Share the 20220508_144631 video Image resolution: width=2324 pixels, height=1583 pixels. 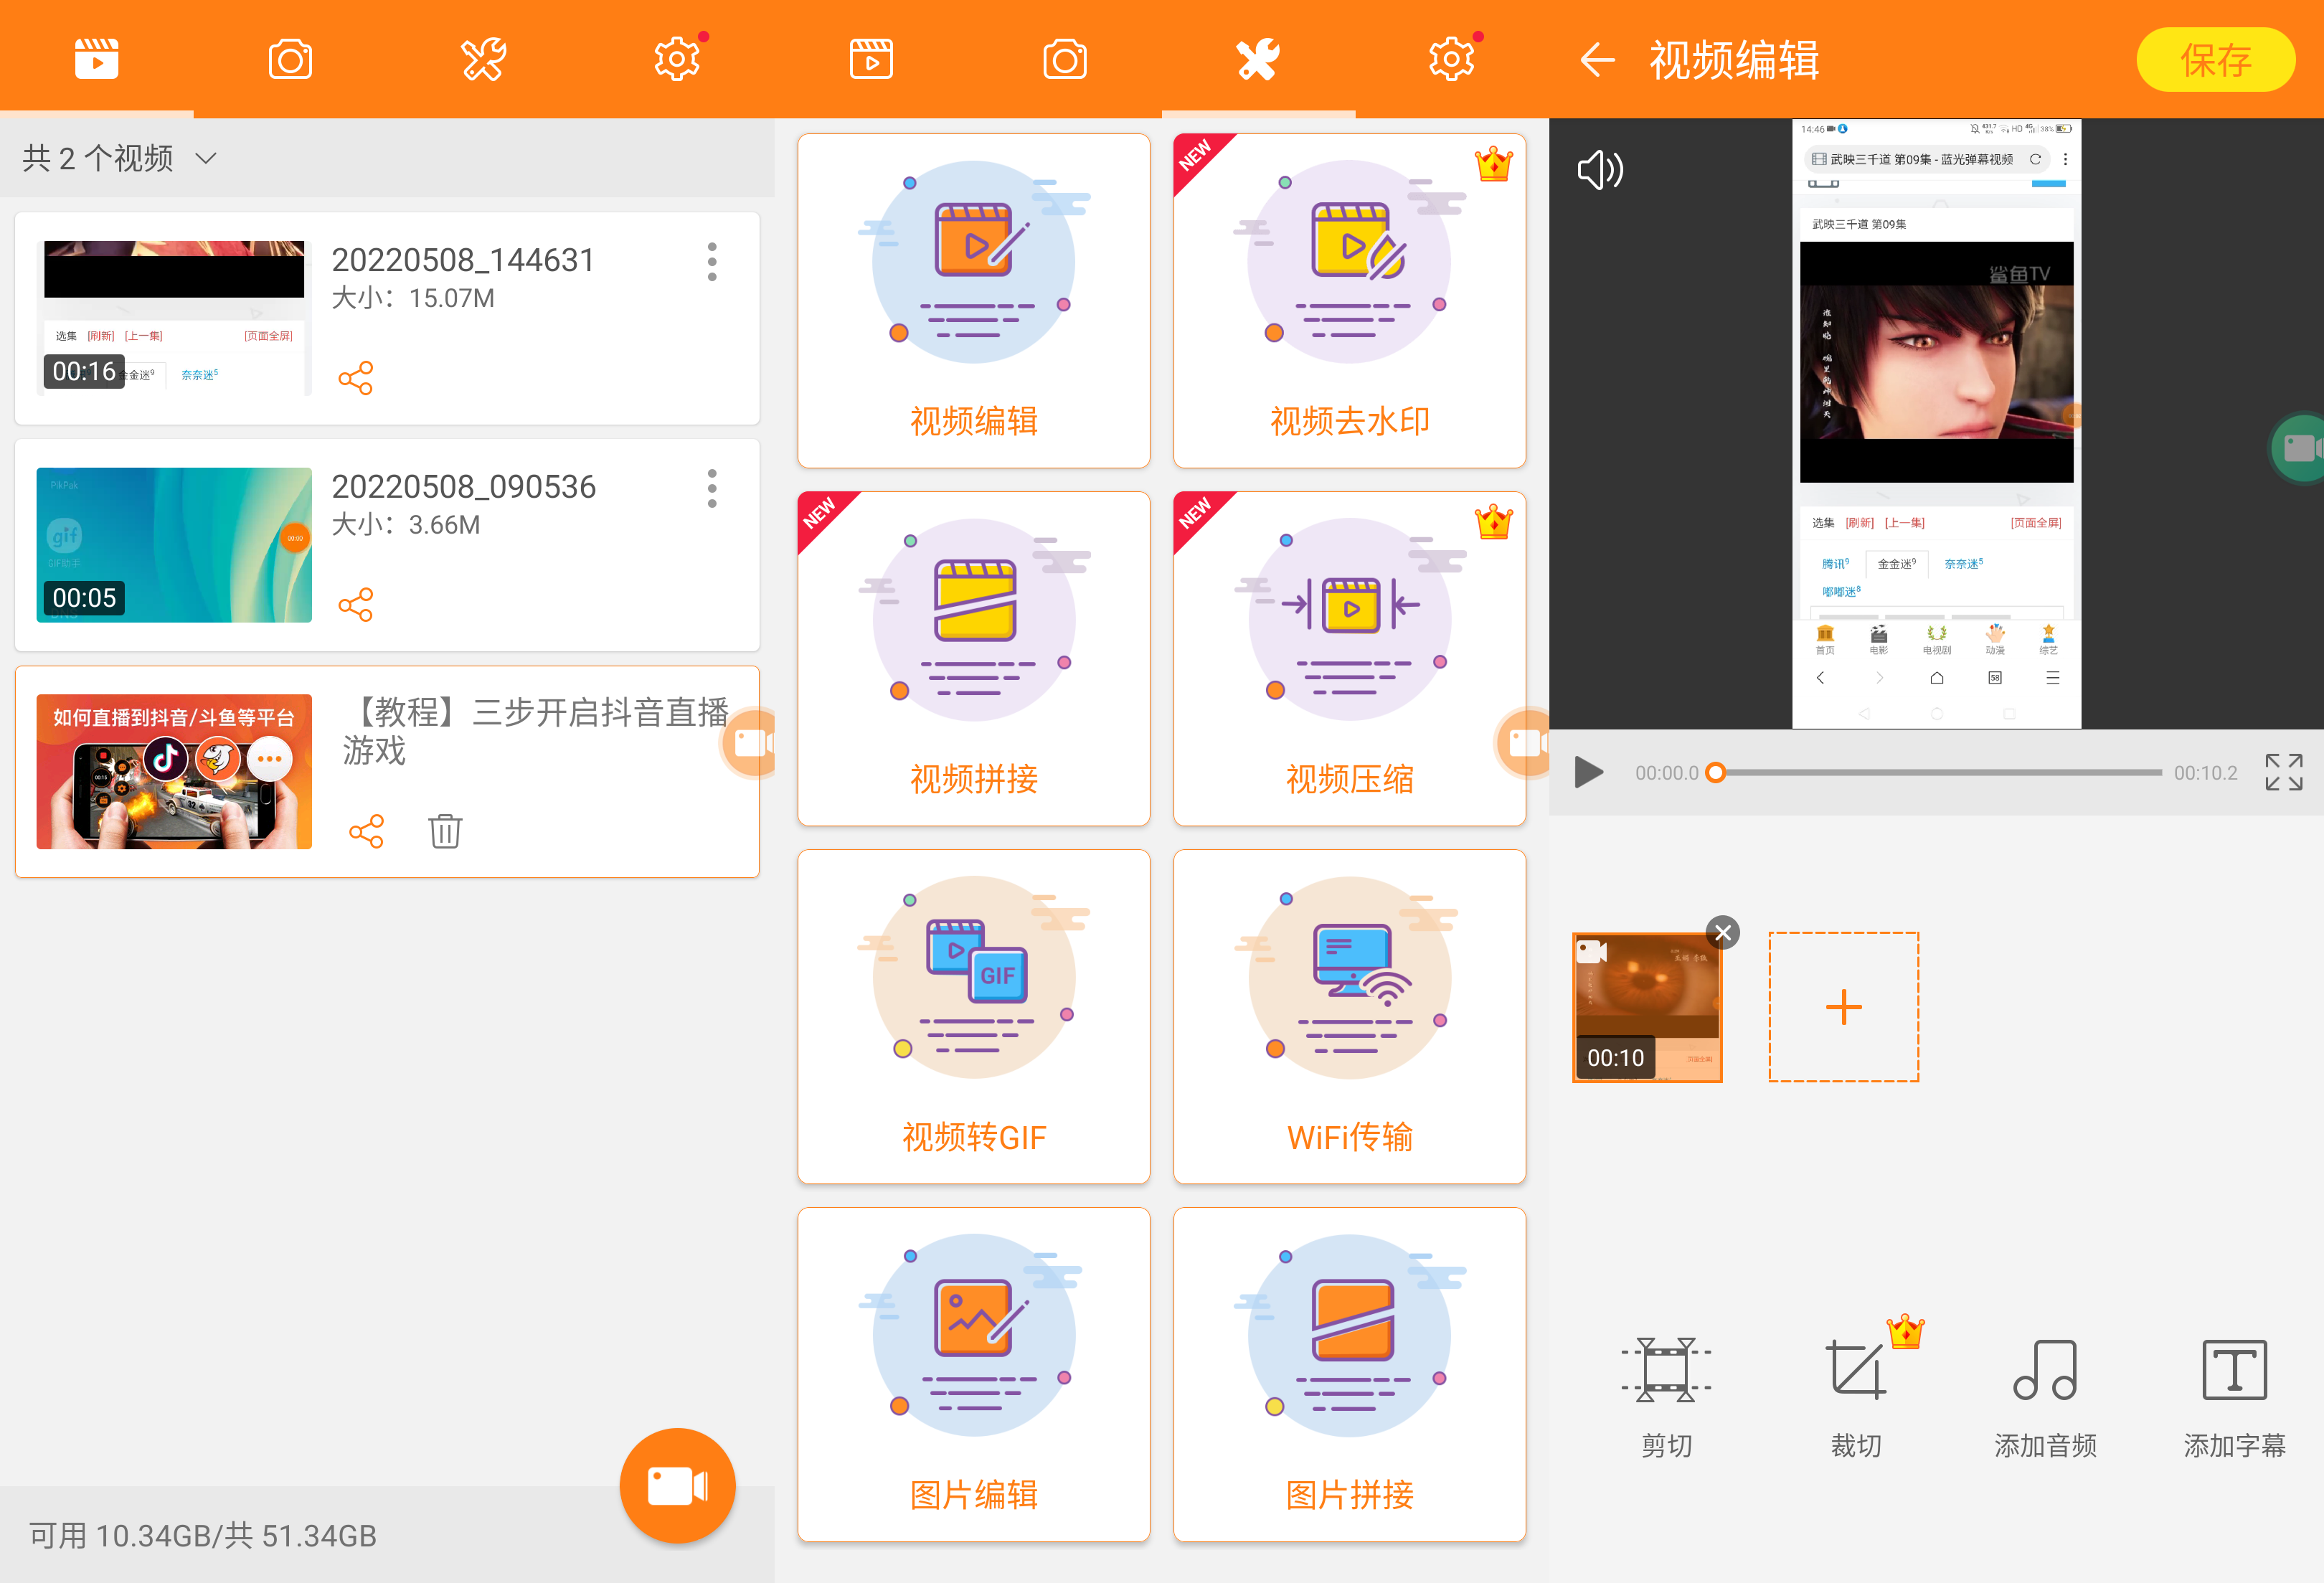[x=355, y=378]
